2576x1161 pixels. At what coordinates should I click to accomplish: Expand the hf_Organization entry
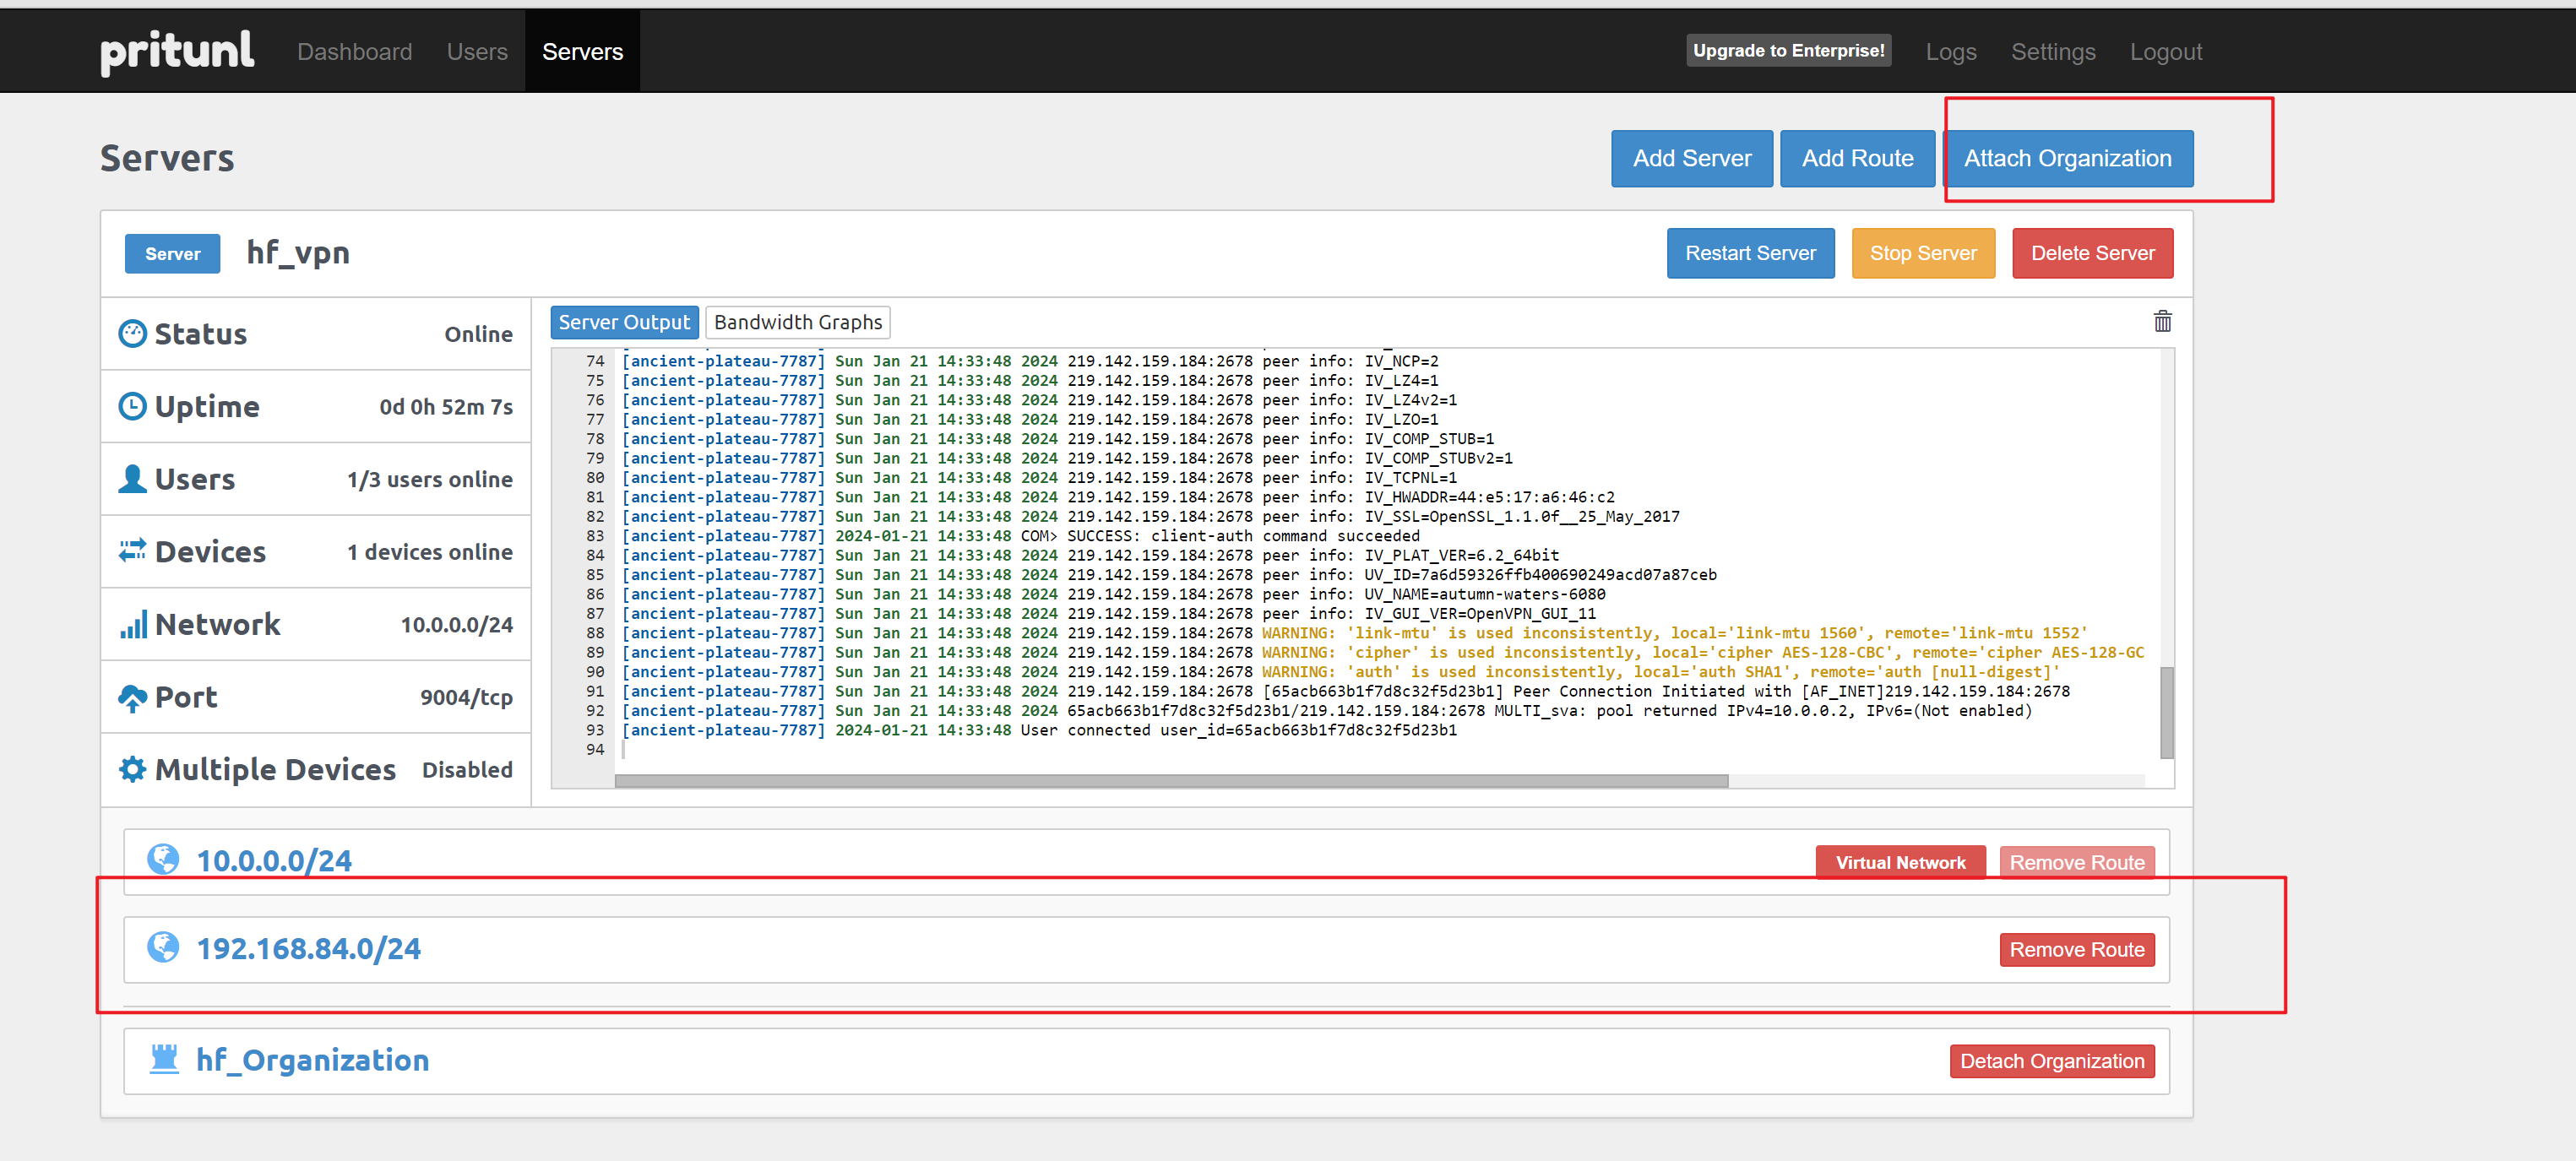pos(312,1060)
